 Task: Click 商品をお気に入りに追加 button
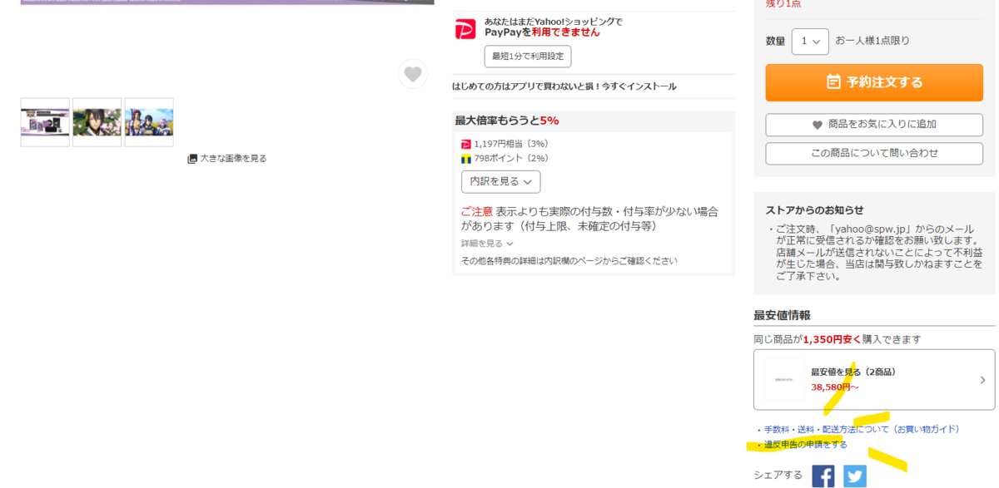pos(874,125)
